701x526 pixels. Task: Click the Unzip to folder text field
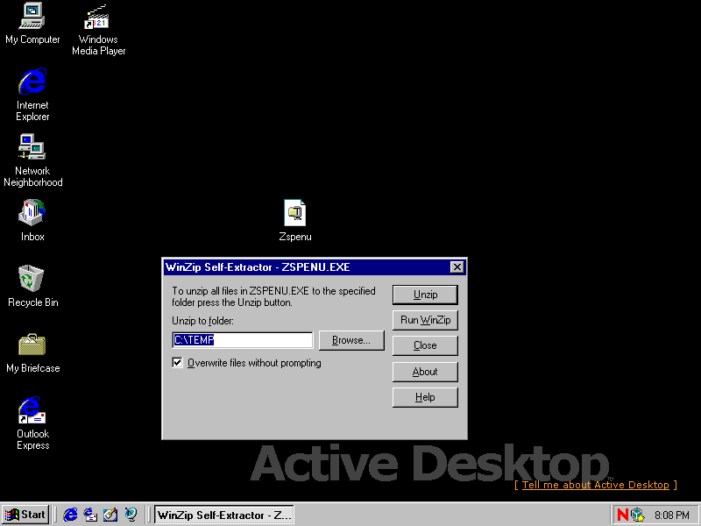(243, 340)
